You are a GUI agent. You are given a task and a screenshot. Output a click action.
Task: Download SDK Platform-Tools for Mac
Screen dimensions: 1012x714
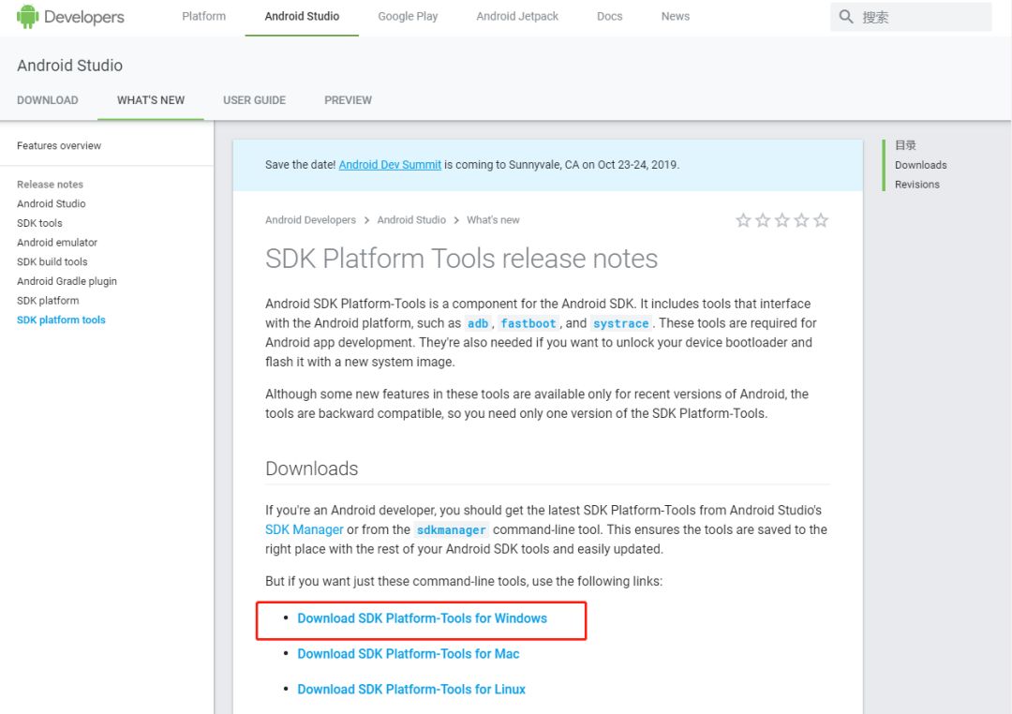tap(408, 654)
